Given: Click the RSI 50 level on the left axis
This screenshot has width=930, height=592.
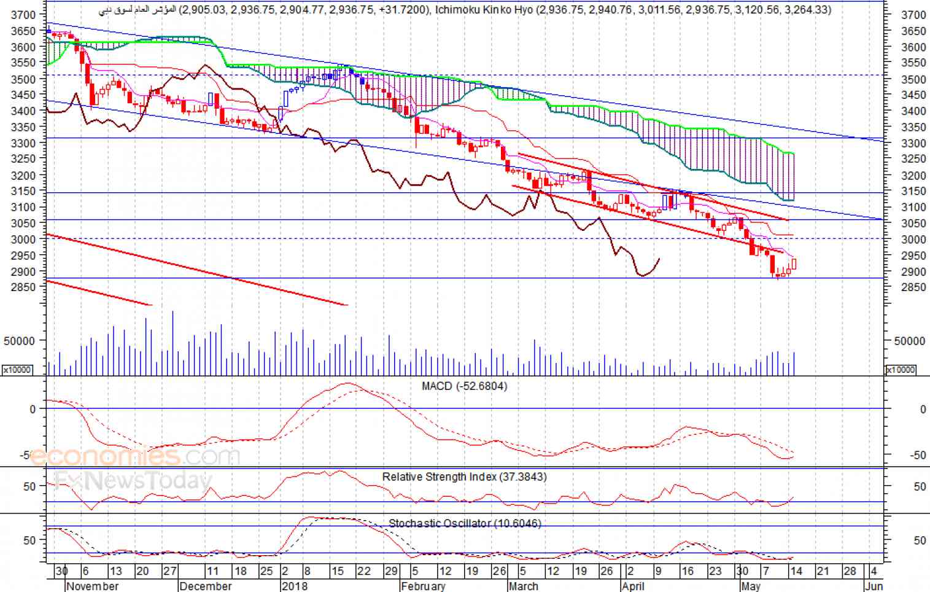Looking at the screenshot, I should (29, 486).
